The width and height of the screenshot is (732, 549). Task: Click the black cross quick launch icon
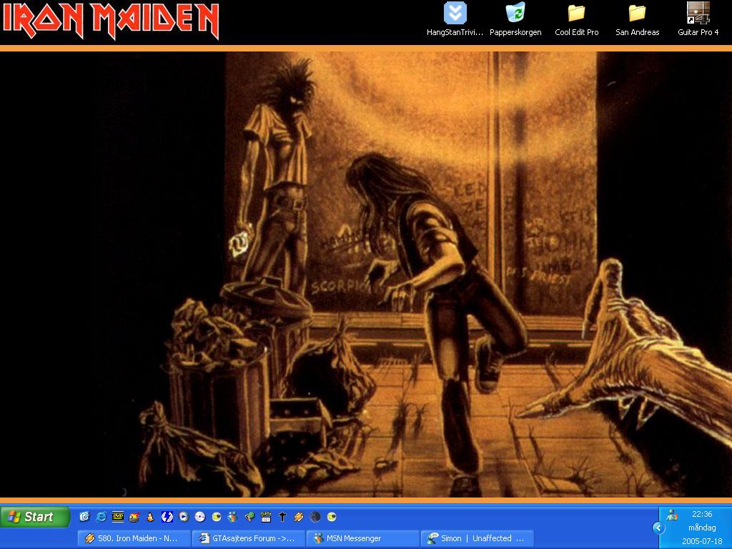point(282,517)
